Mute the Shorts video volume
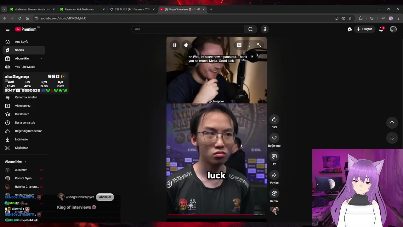The image size is (403, 227). [186, 45]
